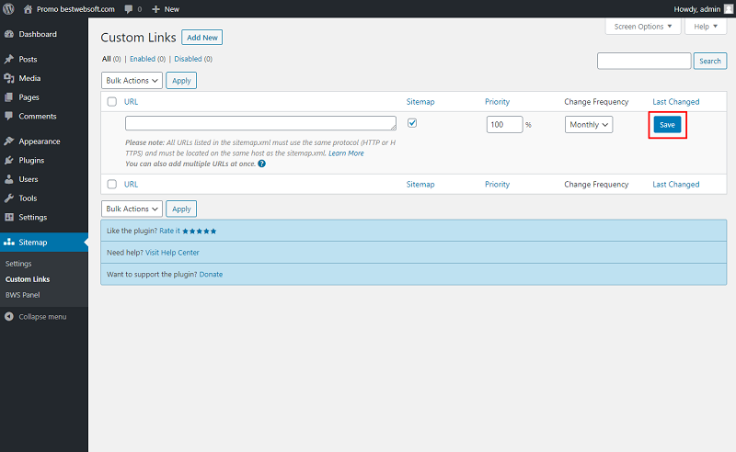Click the New label in admin bar

[x=172, y=9]
